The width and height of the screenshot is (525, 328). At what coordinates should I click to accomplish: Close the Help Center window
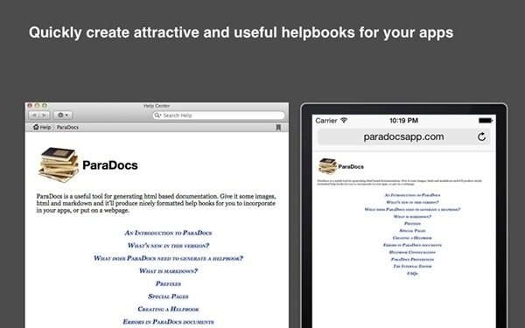tap(30, 106)
